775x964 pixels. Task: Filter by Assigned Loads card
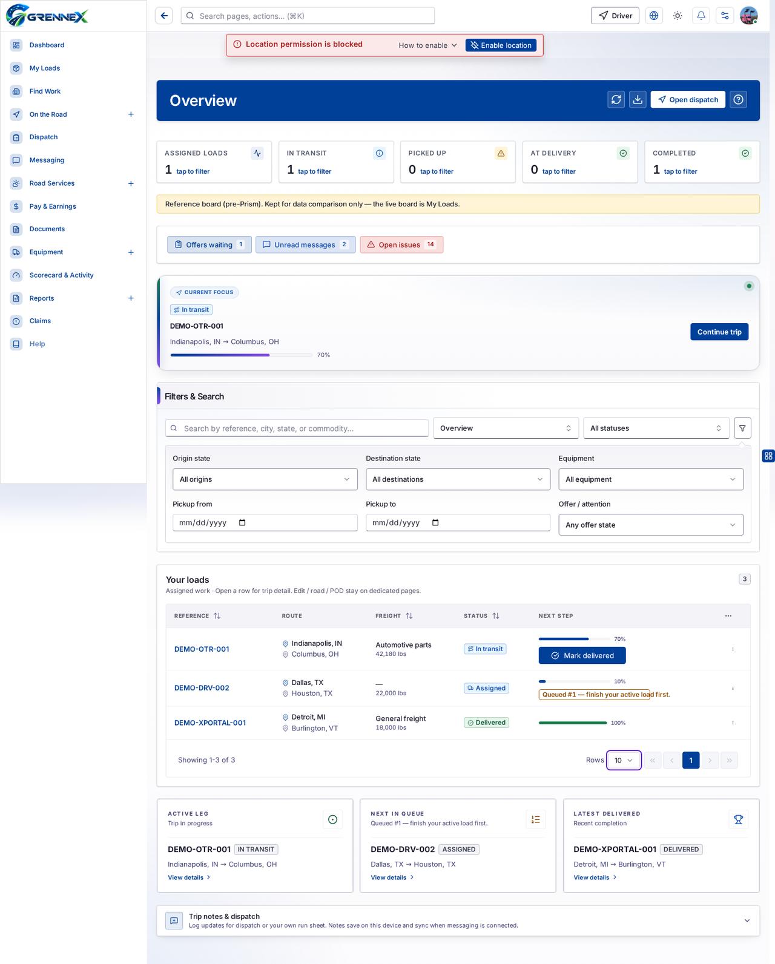pyautogui.click(x=214, y=162)
